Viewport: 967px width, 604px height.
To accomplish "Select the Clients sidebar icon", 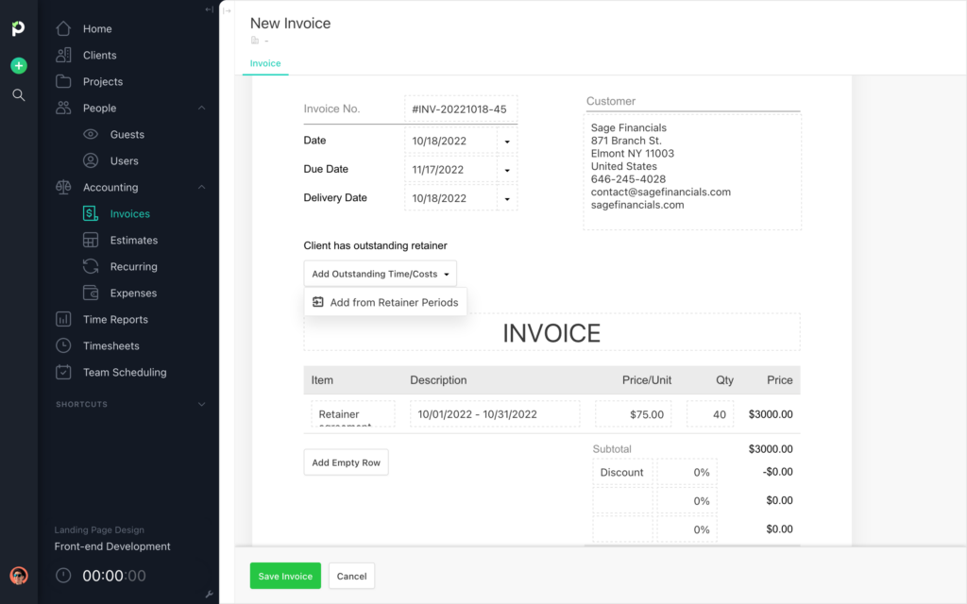I will (64, 55).
